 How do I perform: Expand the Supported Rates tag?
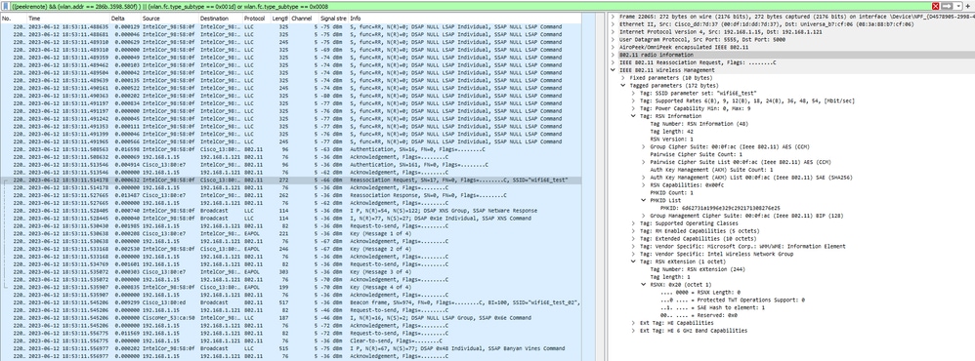tap(634, 100)
